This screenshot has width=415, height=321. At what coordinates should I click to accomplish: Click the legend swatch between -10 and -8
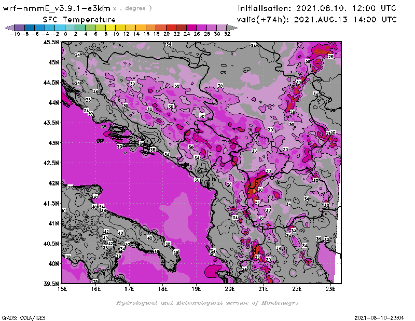tap(20, 28)
